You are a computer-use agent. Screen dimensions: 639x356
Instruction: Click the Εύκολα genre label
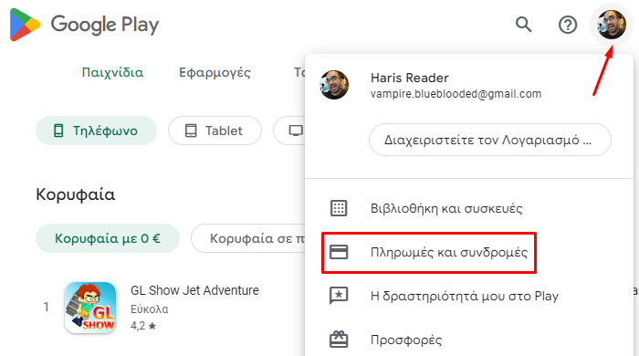pyautogui.click(x=149, y=309)
